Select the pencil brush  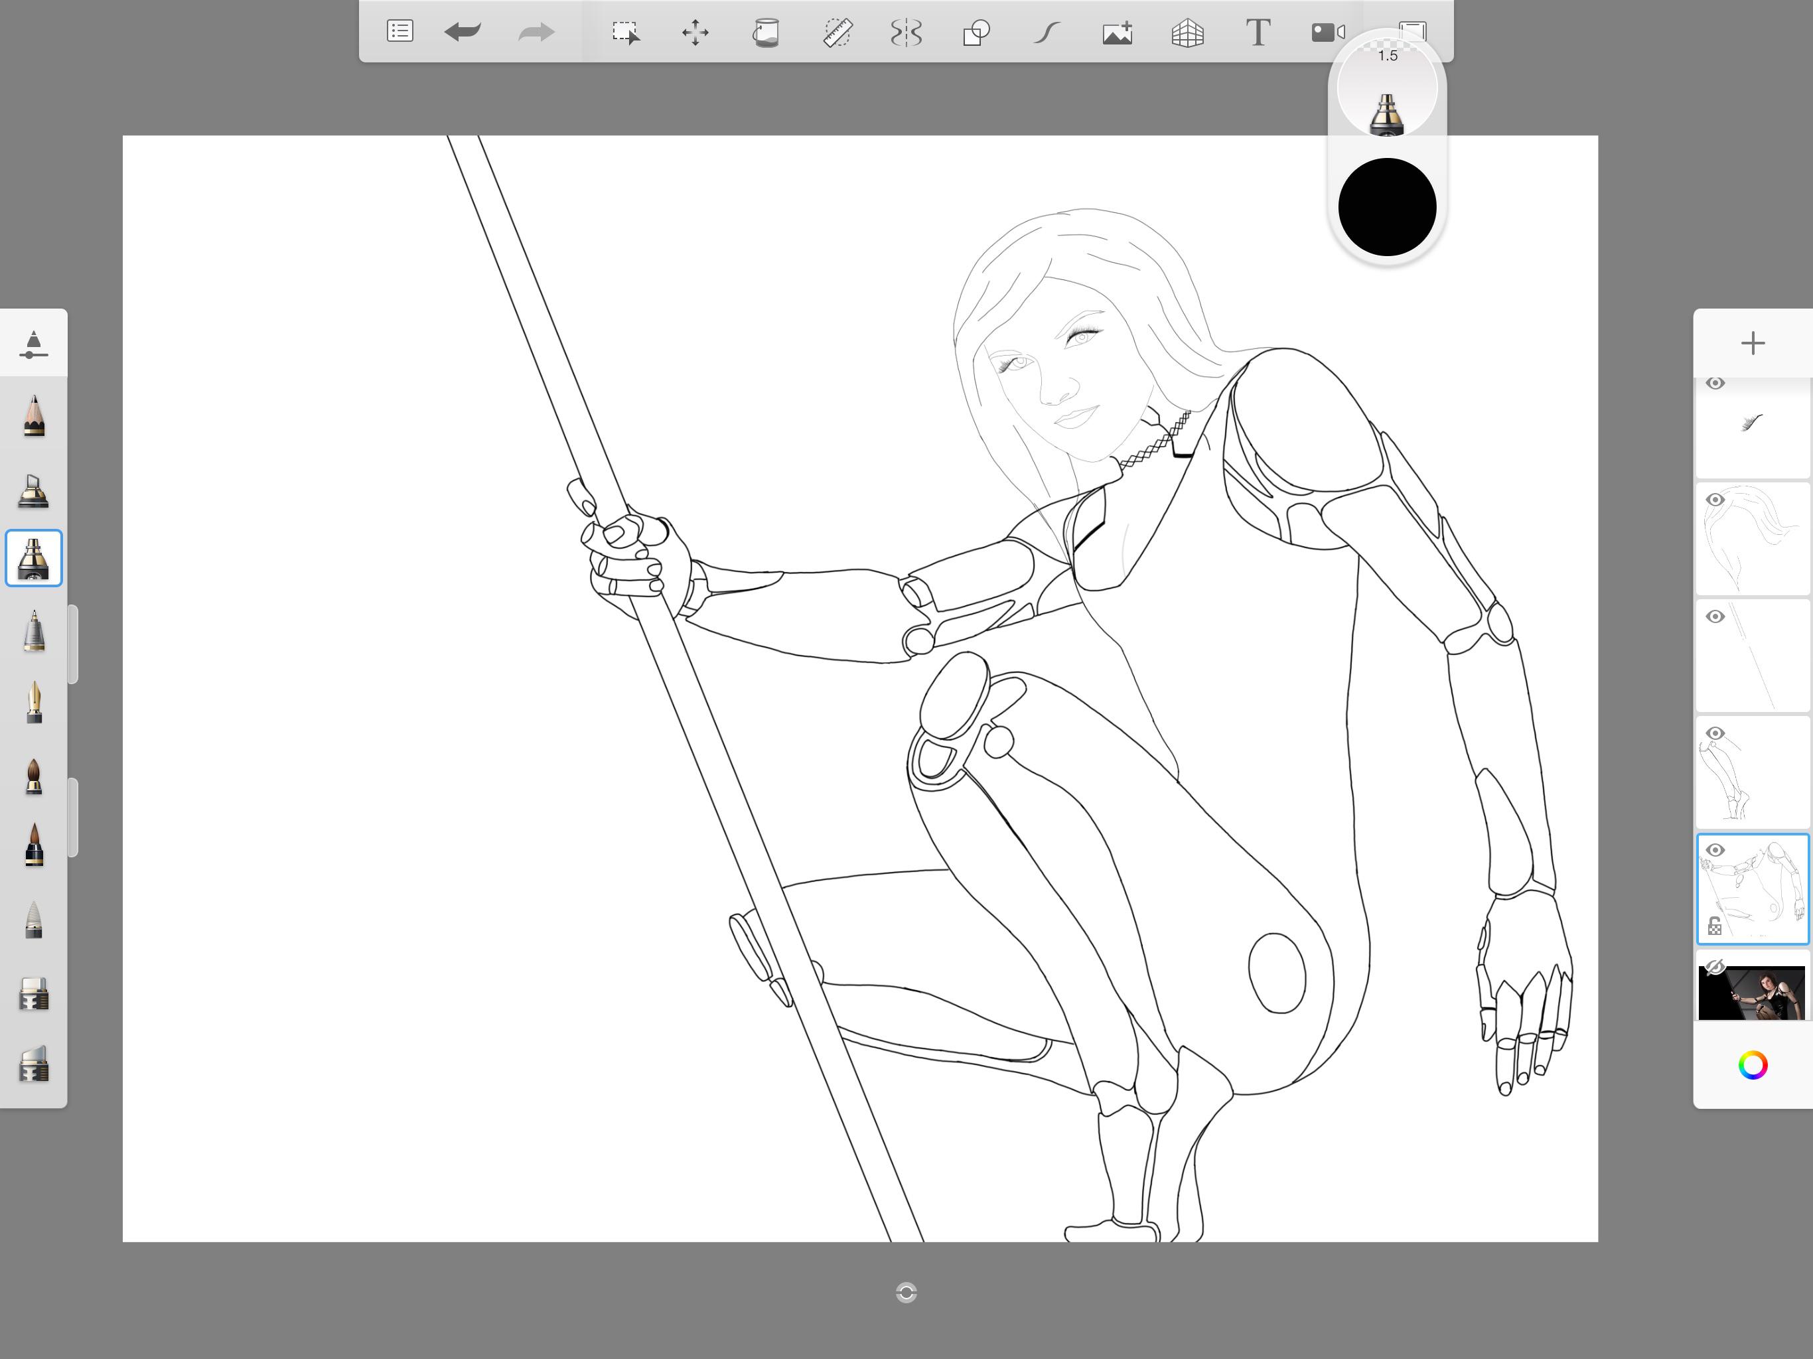34,415
